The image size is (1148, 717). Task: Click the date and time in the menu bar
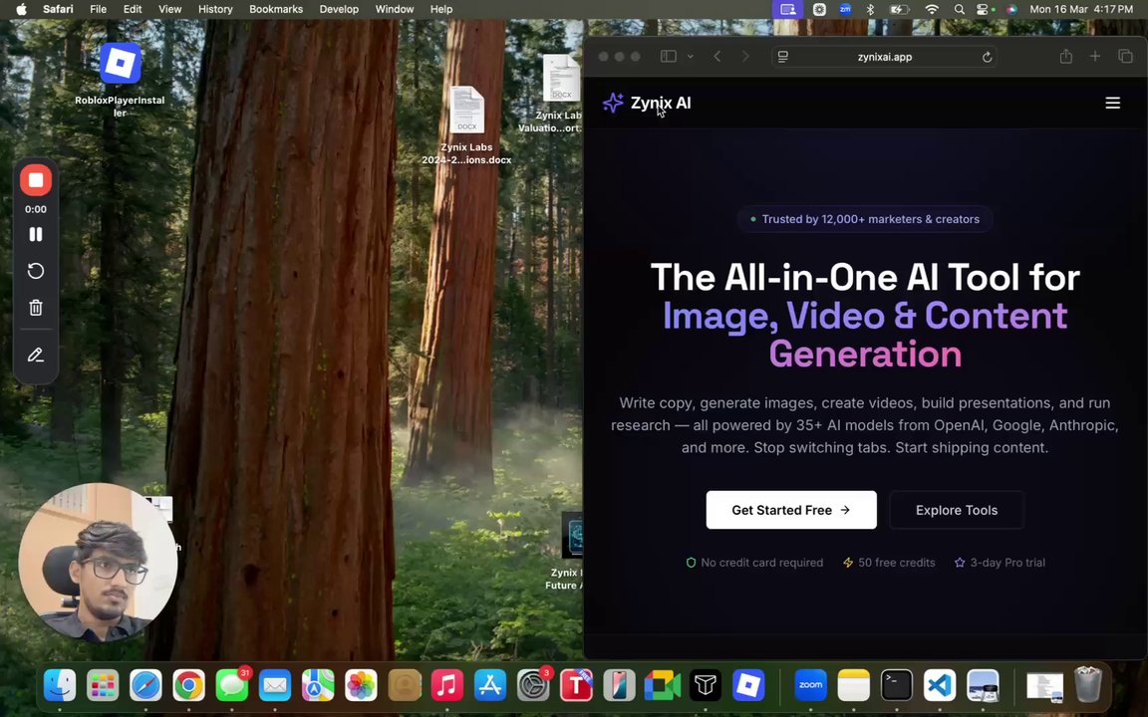point(1081,9)
